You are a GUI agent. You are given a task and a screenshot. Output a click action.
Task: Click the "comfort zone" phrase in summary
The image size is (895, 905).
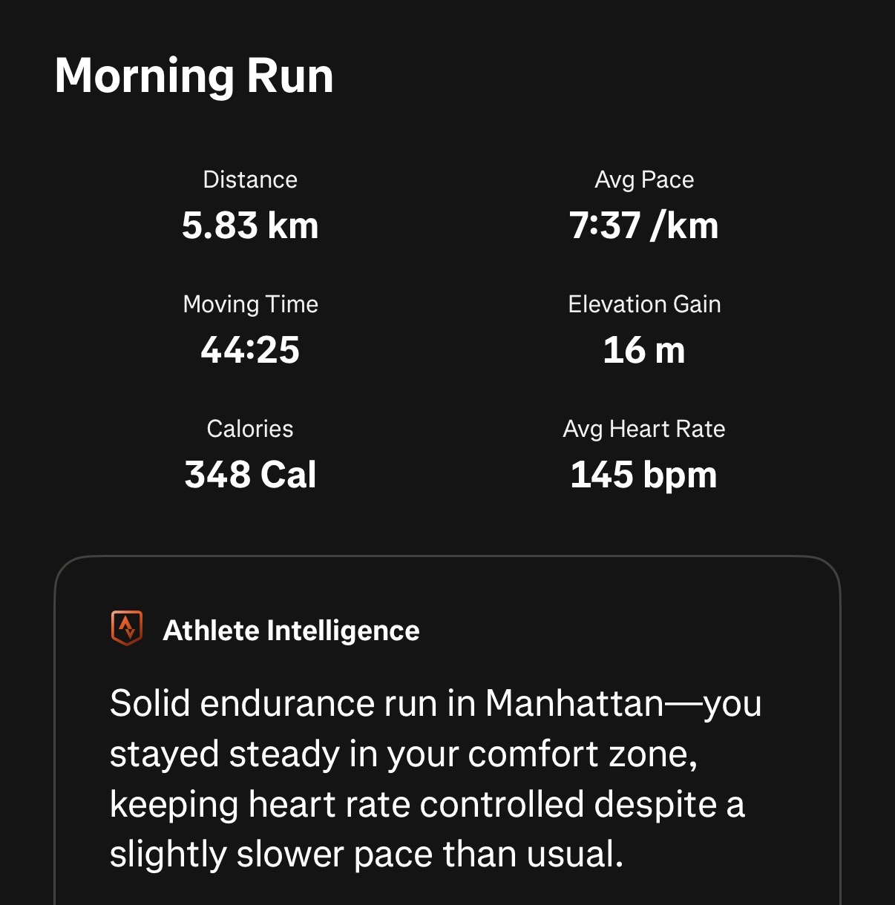click(x=582, y=754)
